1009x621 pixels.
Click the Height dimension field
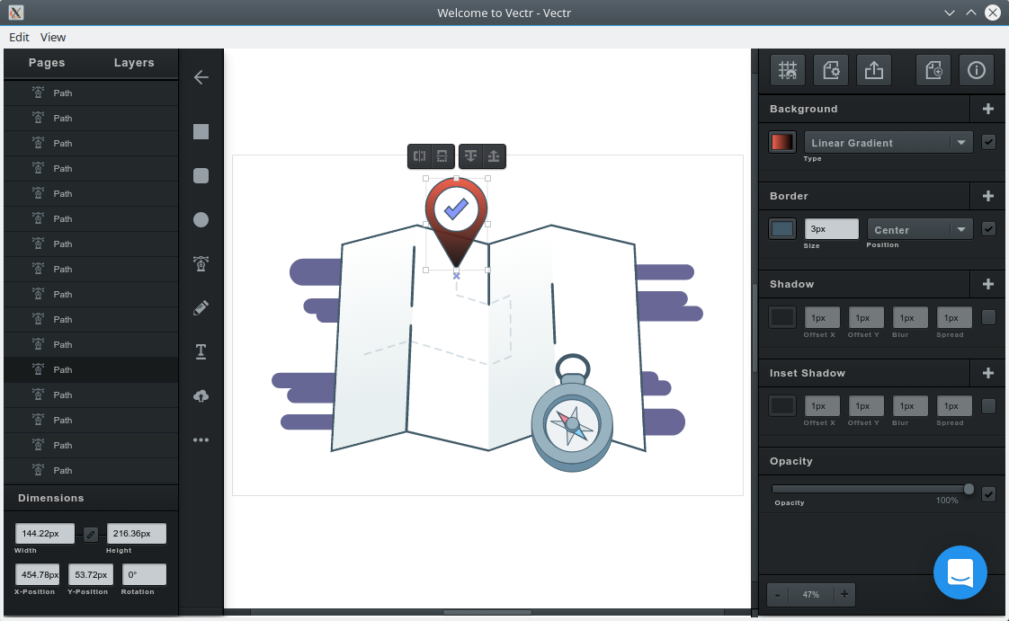coord(137,534)
